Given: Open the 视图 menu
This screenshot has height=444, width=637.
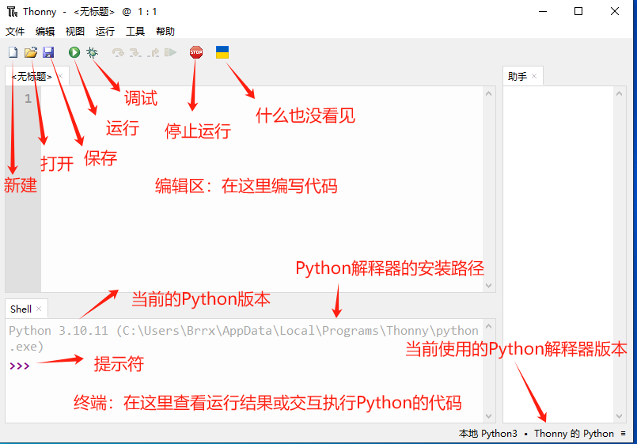Looking at the screenshot, I should point(74,32).
